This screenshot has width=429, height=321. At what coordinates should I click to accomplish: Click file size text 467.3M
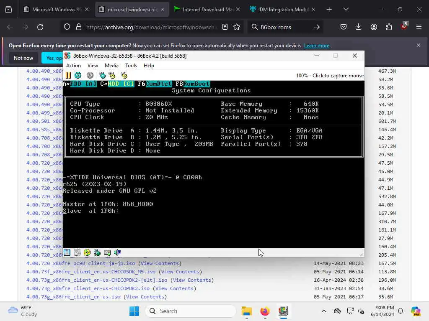387,71
